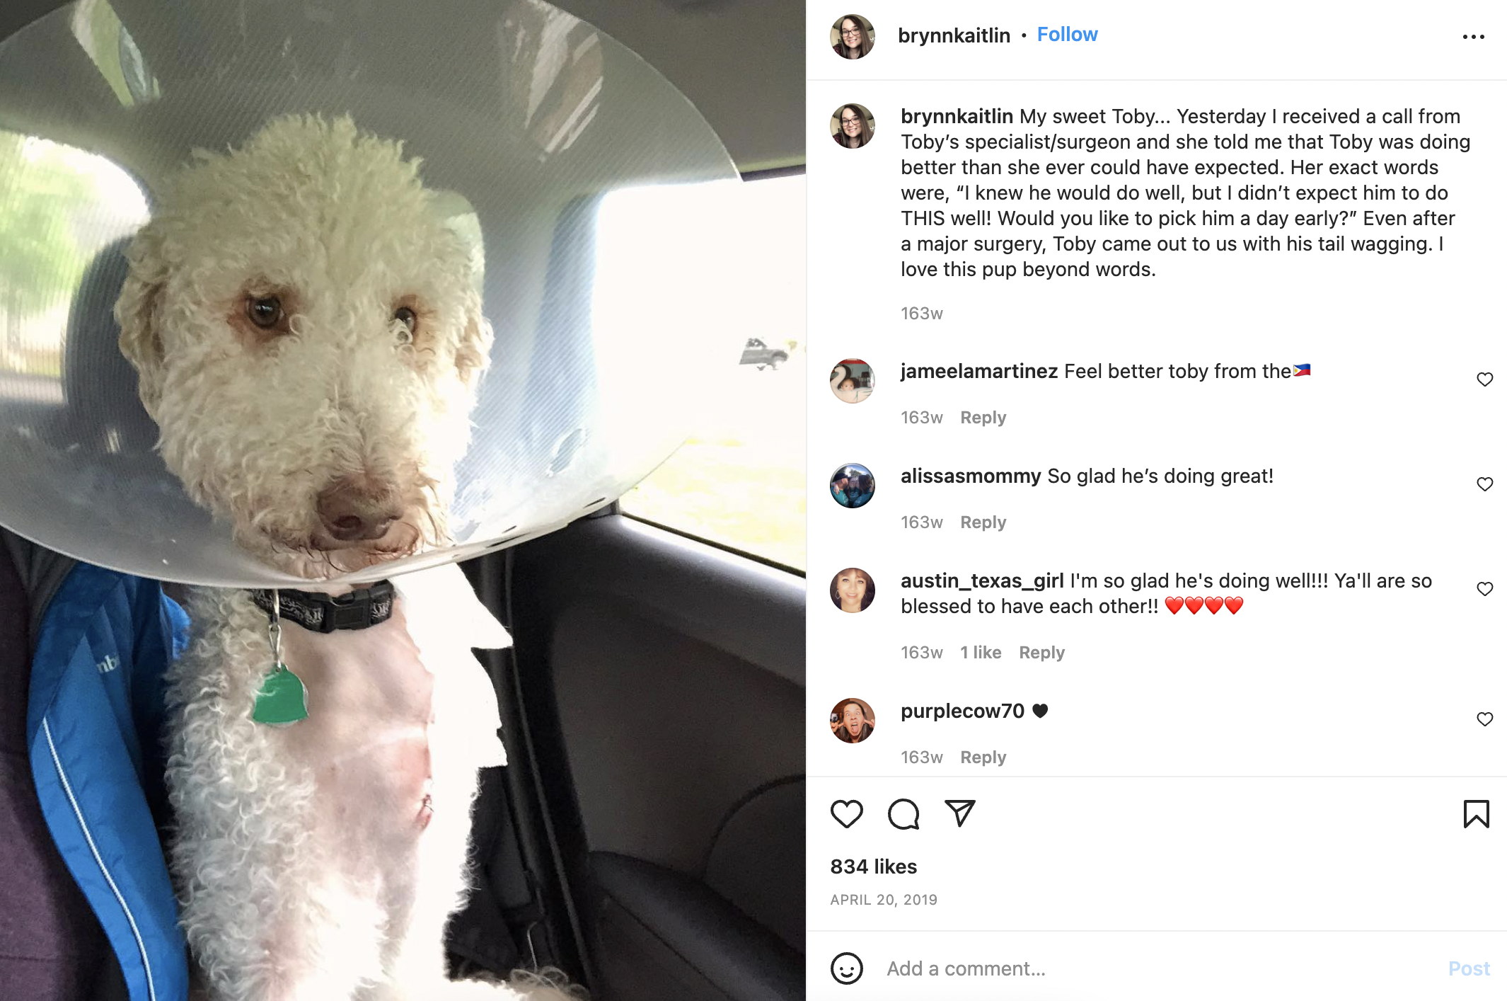1507x1001 pixels.
Task: Like jameelamartinez's comment
Action: tap(1485, 379)
